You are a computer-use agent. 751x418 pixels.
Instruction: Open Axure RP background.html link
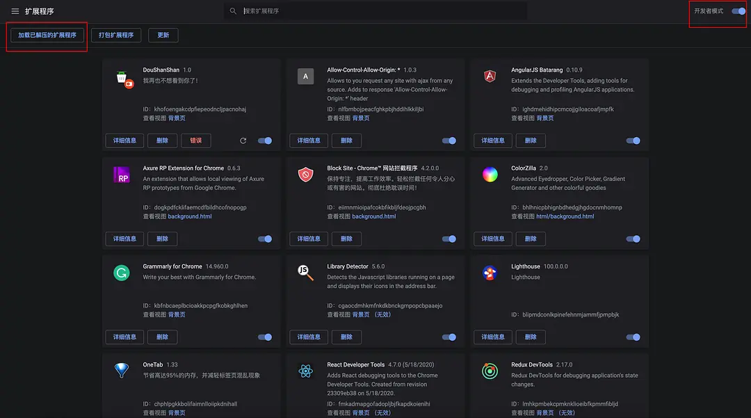(190, 216)
